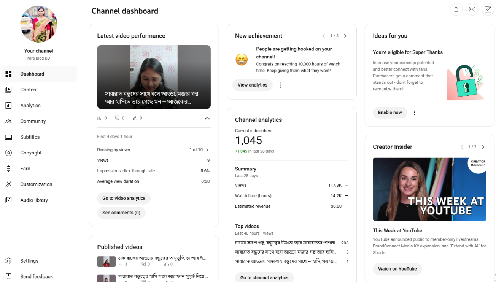The height and width of the screenshot is (282, 496).
Task: Select Dashboard in the sidebar menu
Action: click(x=32, y=74)
